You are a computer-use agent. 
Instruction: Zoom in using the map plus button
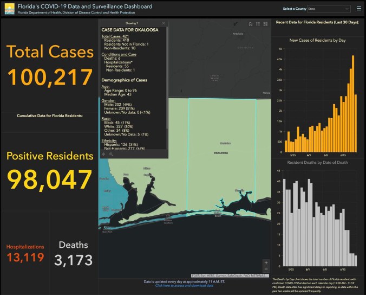(265, 262)
